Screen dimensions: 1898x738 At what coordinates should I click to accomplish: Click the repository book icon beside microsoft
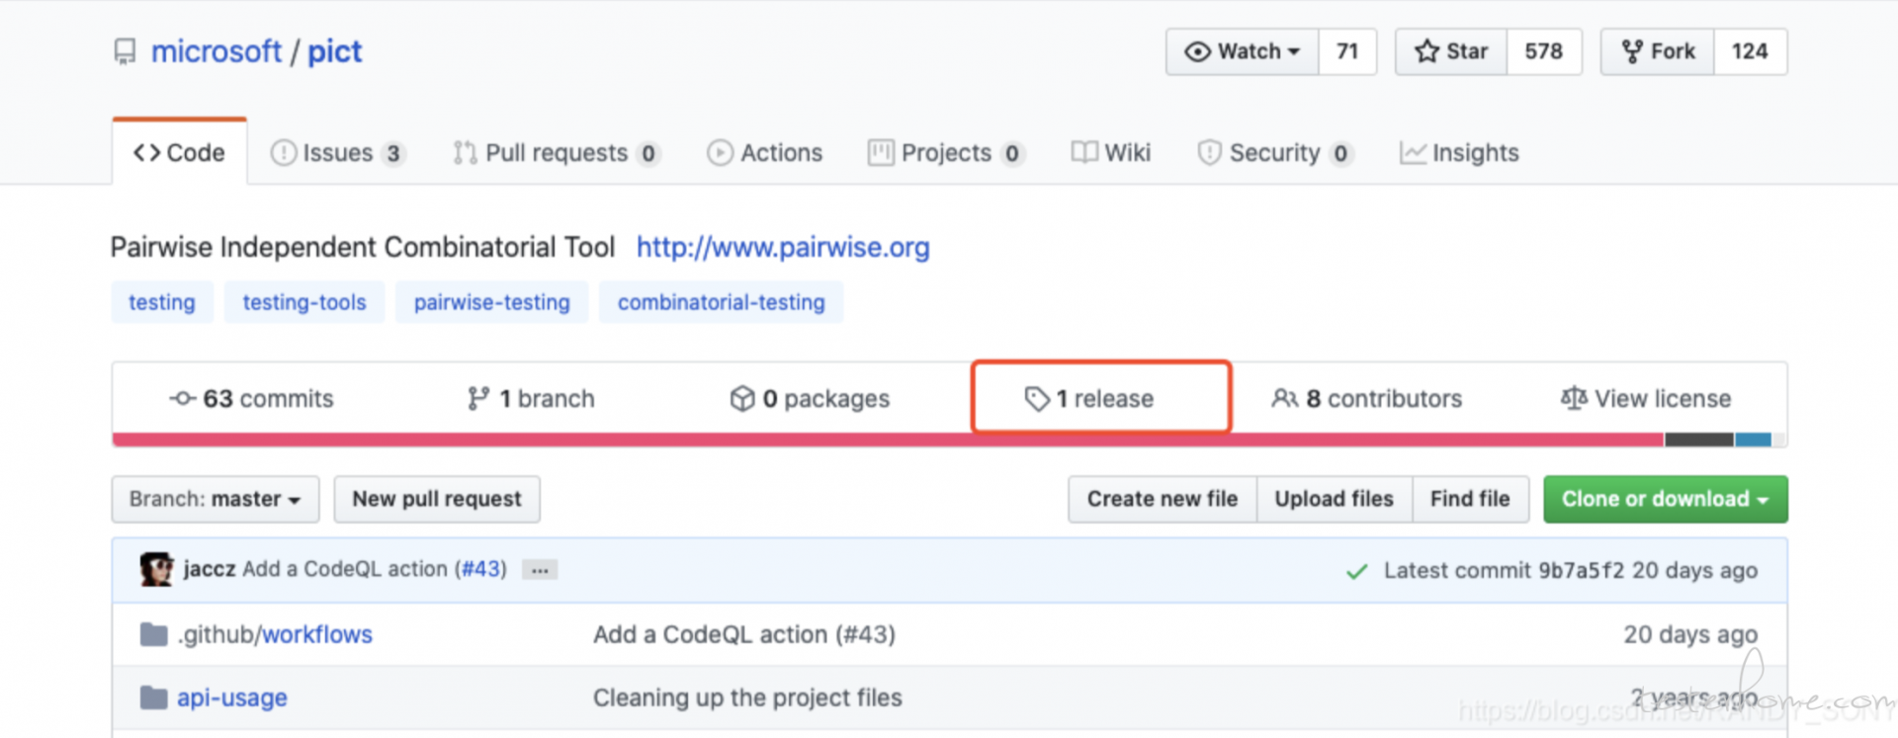(125, 51)
